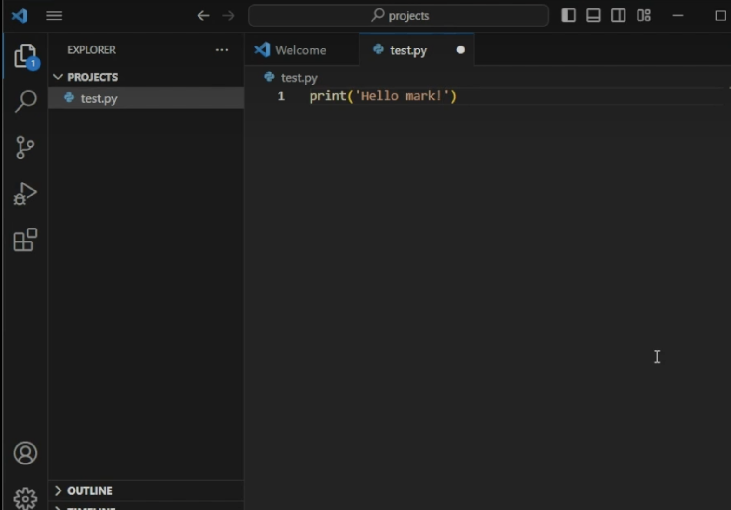
Task: Open the Source Control view
Action: [x=25, y=148]
